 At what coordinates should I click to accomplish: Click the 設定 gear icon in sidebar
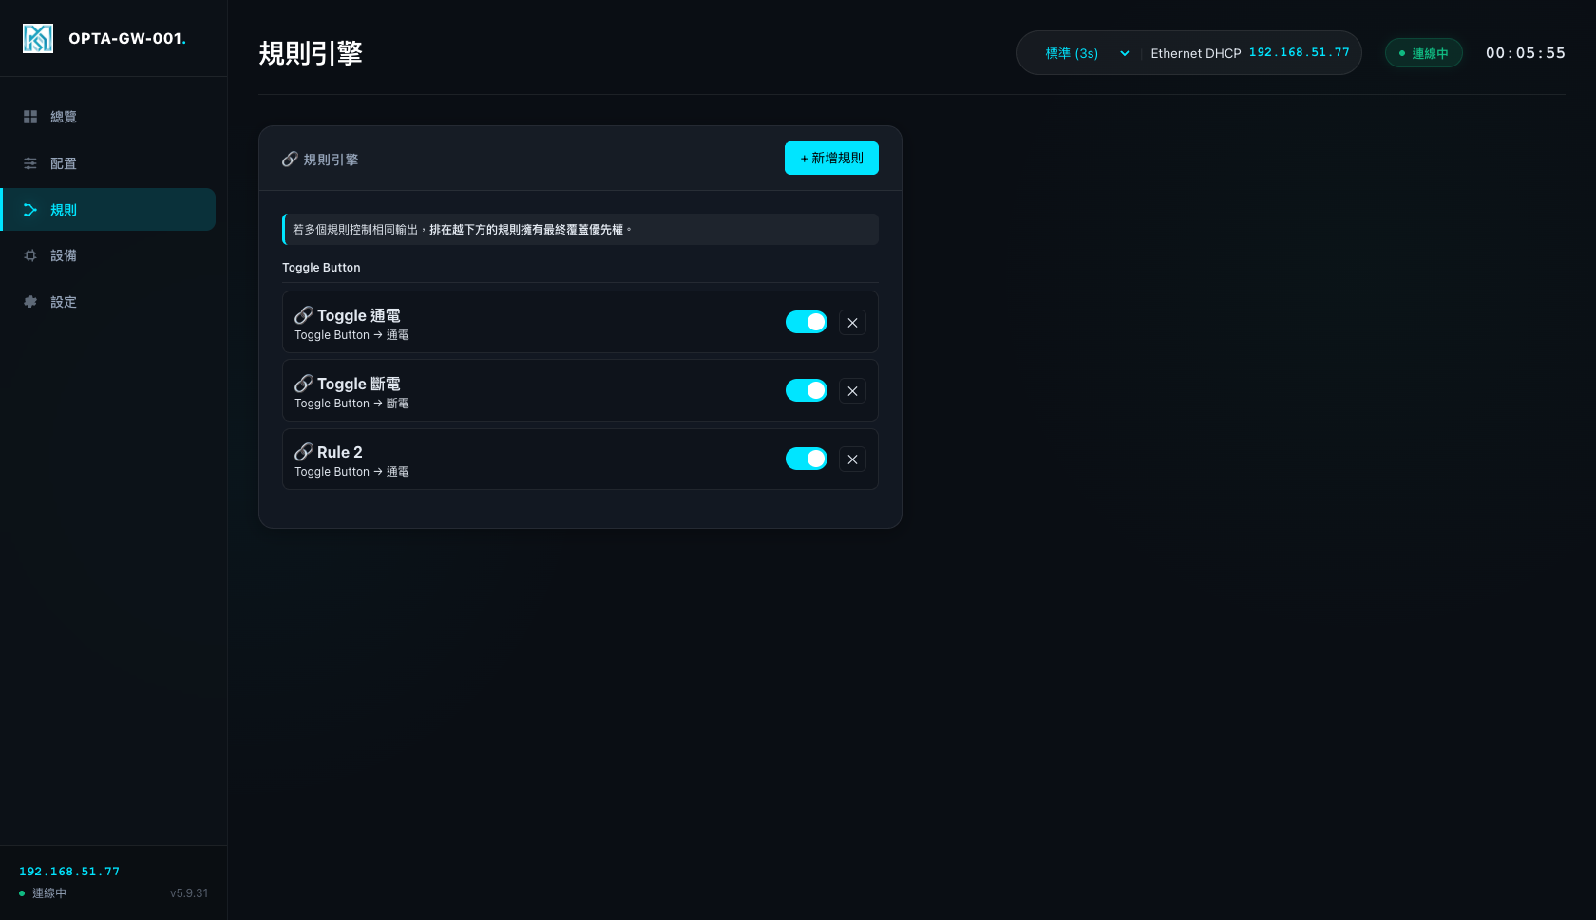click(x=30, y=302)
